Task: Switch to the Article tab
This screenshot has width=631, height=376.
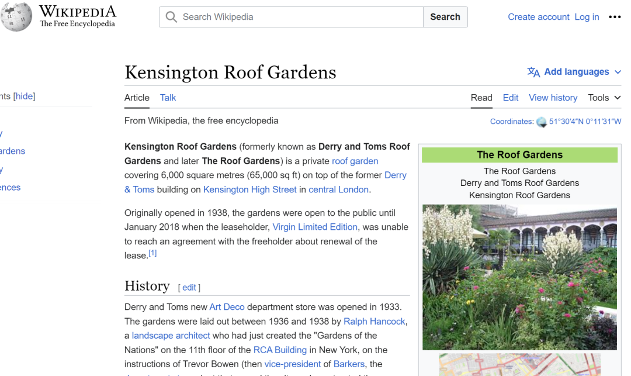Action: (x=137, y=98)
